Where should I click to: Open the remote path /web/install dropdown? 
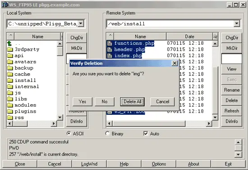pyautogui.click(x=237, y=24)
